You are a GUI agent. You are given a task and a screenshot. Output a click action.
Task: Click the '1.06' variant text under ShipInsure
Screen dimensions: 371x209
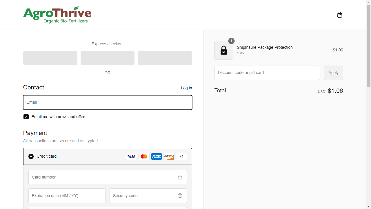click(x=240, y=53)
